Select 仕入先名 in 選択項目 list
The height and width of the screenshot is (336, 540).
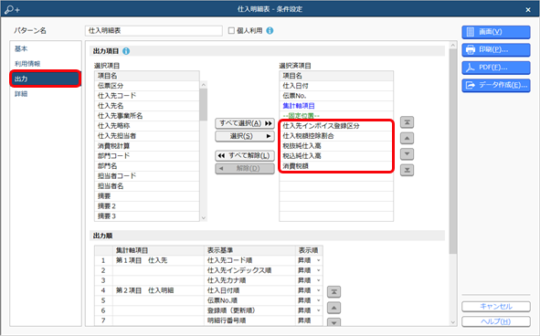click(147, 106)
